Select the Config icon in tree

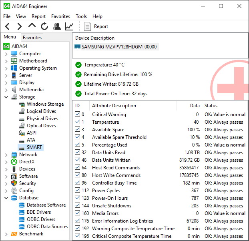14,191
